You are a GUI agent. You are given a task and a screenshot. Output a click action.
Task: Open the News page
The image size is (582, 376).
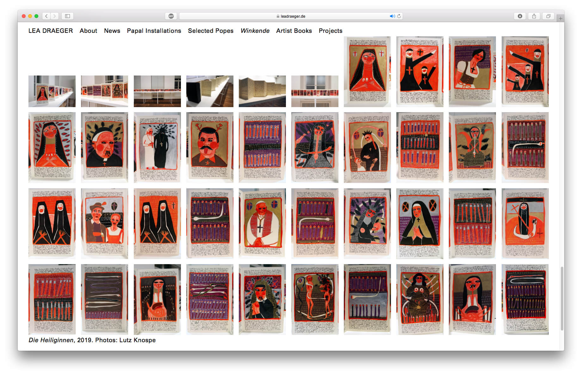coord(112,31)
